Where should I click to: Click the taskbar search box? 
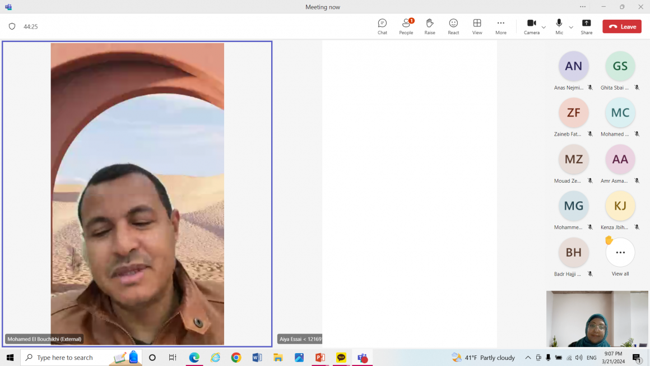point(81,357)
